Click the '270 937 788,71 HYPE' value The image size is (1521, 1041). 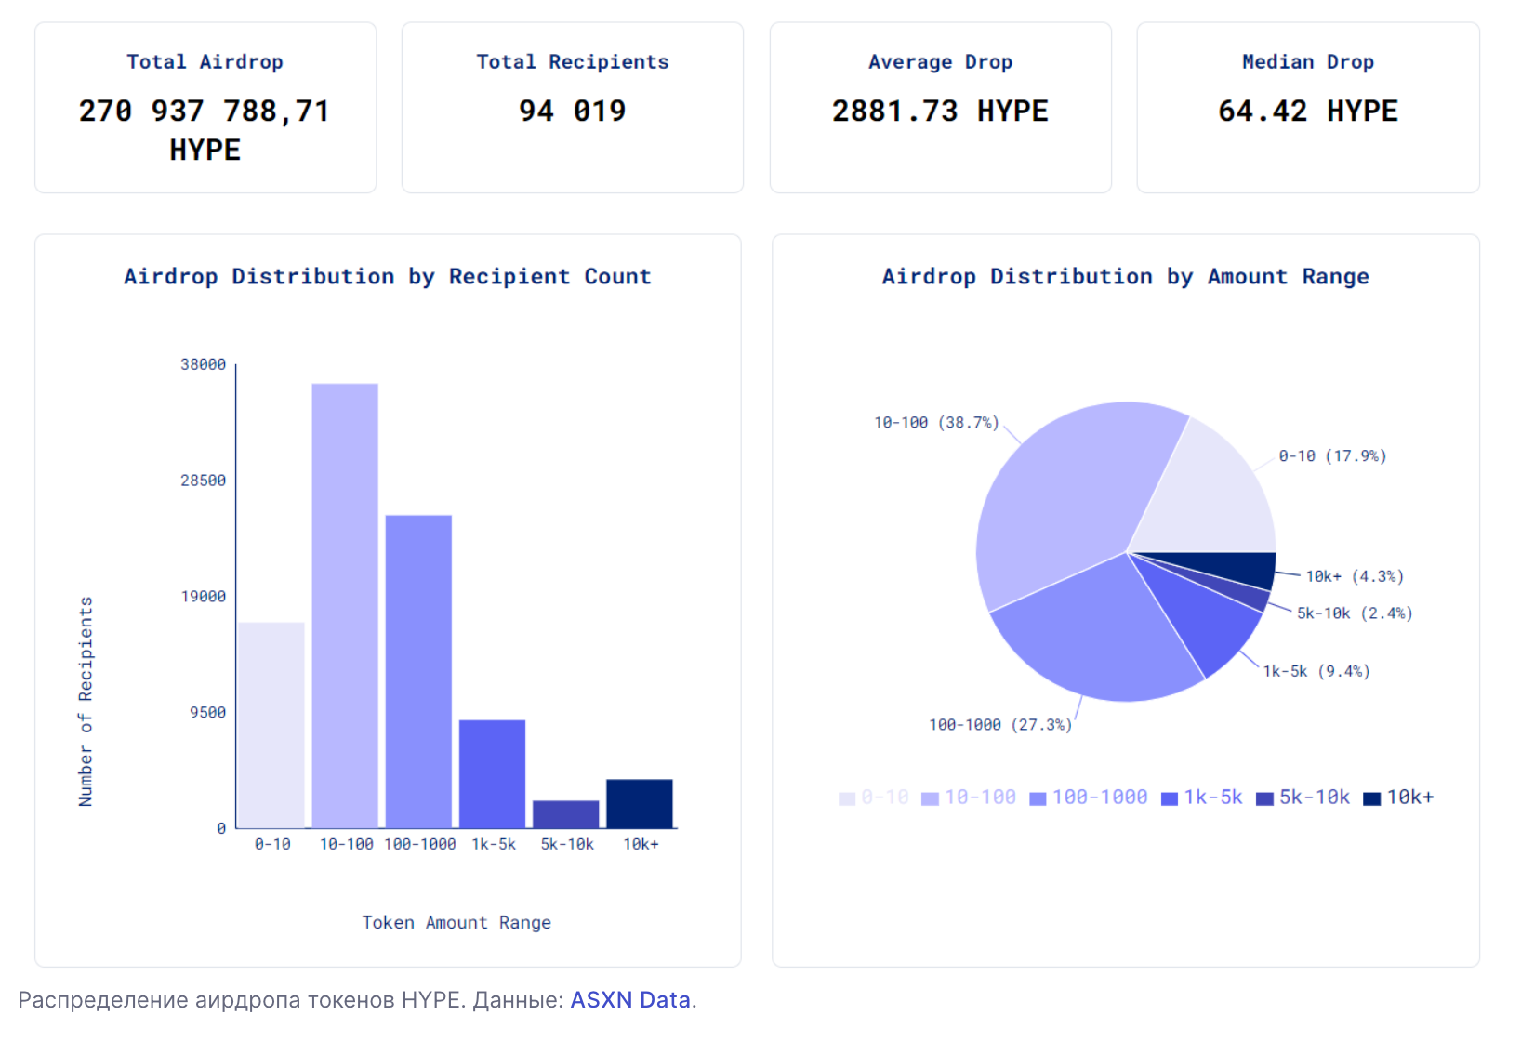[205, 130]
